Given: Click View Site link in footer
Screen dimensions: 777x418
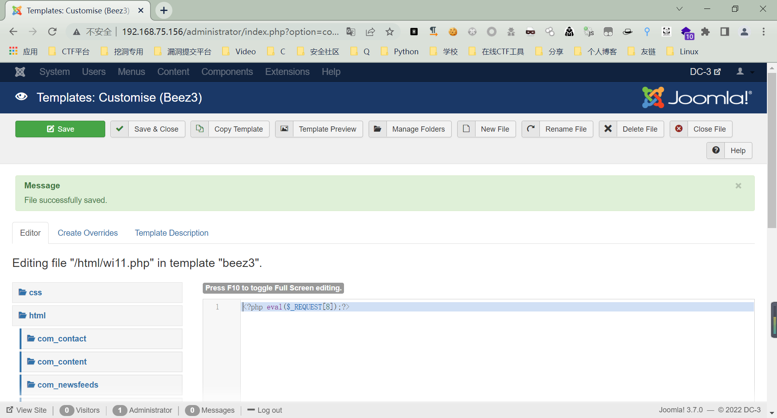Looking at the screenshot, I should (x=27, y=410).
